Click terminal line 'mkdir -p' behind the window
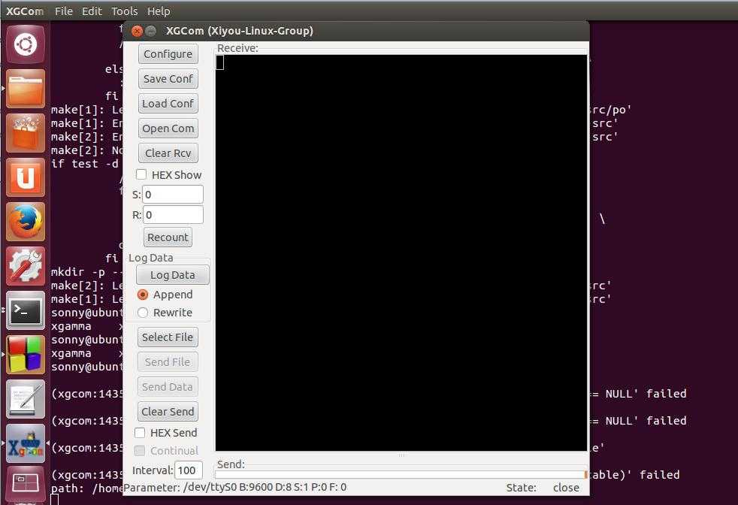 [x=86, y=271]
